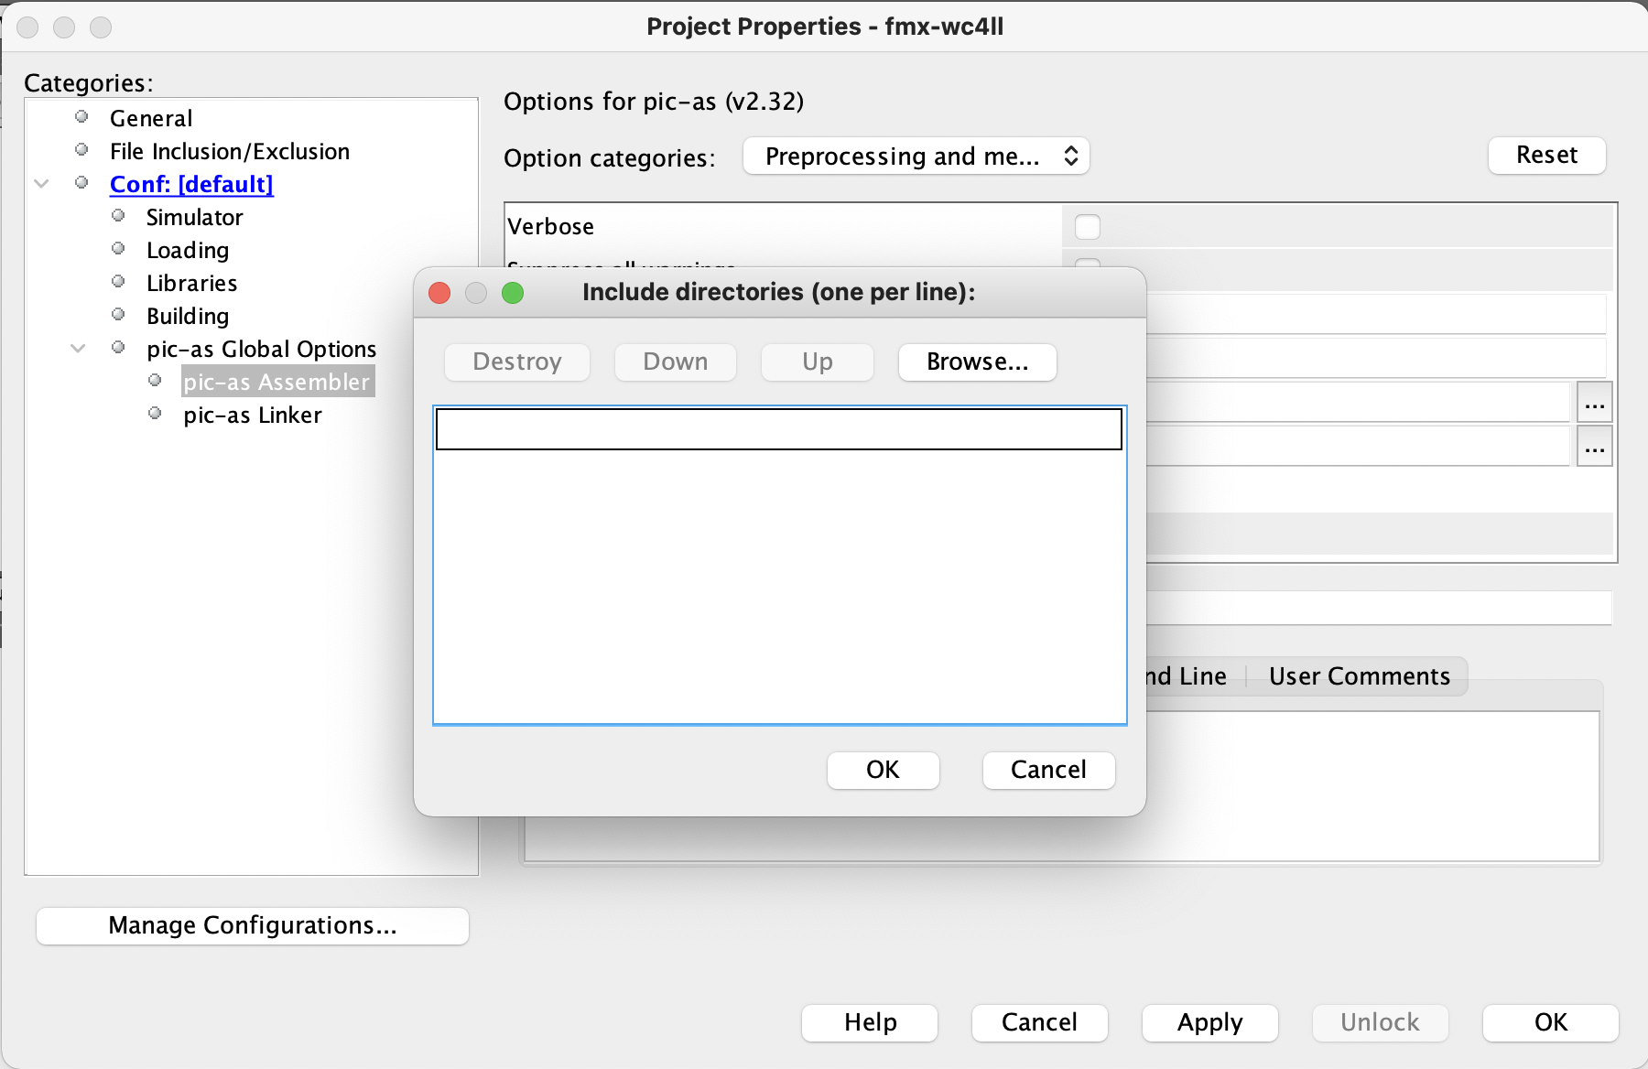Select File Inclusion/Exclusion category
This screenshot has width=1648, height=1069.
point(229,152)
